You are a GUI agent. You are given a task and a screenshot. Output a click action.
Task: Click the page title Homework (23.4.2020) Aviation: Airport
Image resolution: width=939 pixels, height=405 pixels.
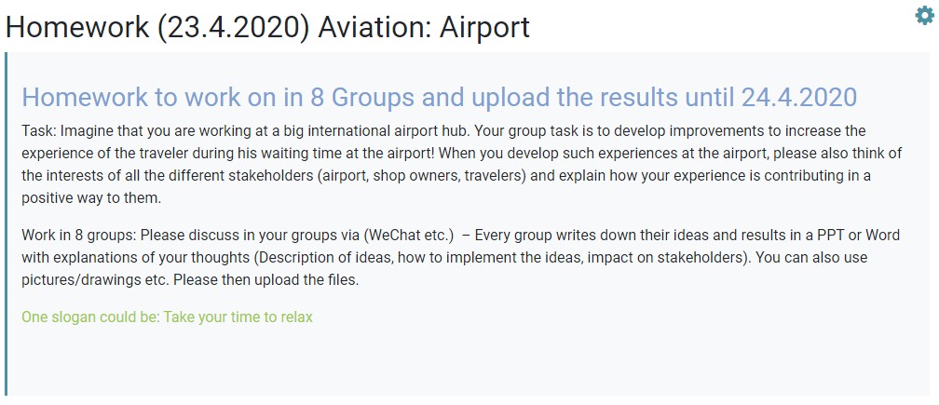coord(267,28)
